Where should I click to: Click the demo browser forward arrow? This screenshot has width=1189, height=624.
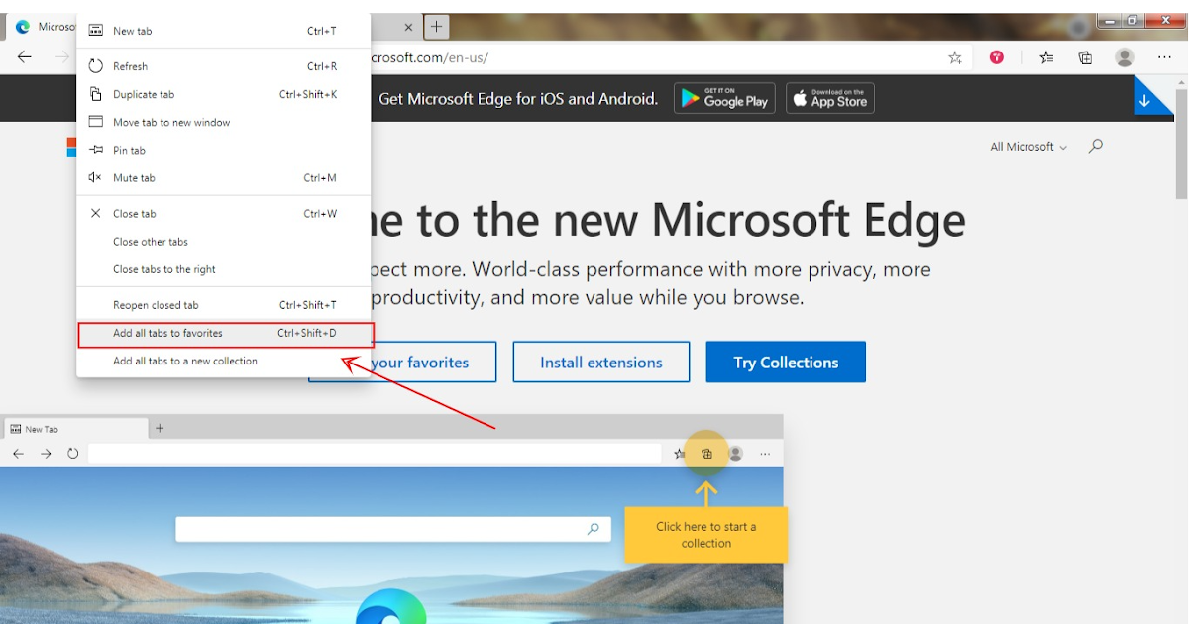tap(46, 454)
